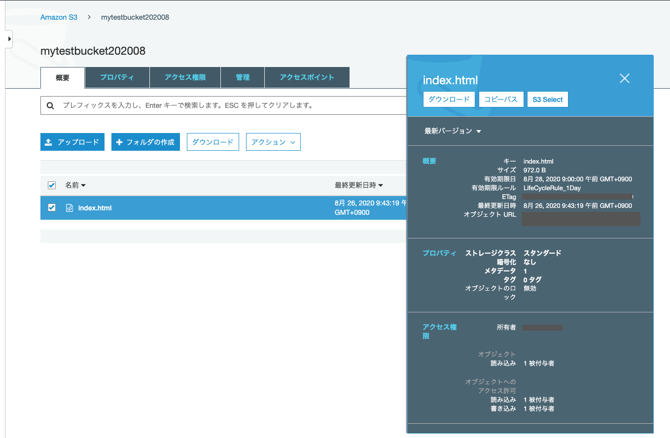The image size is (670, 438).
Task: Click the S3 Select button
Action: coord(547,99)
